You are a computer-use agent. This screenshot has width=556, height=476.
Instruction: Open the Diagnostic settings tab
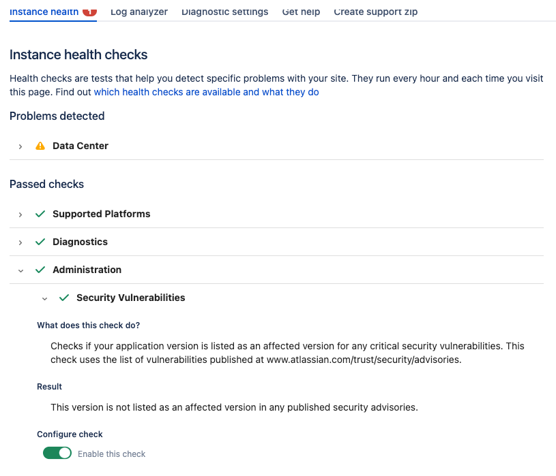(225, 12)
